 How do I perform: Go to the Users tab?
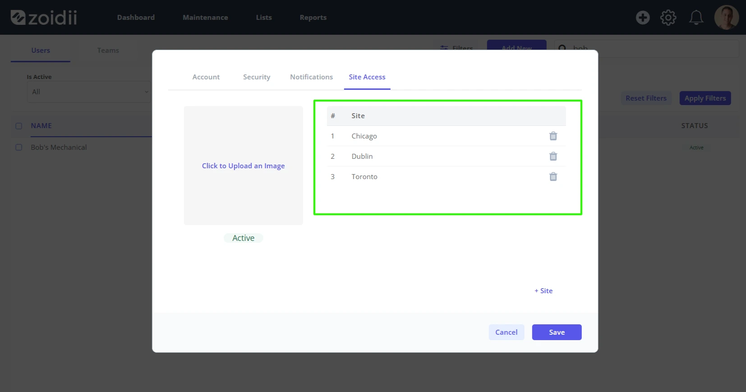(x=41, y=51)
